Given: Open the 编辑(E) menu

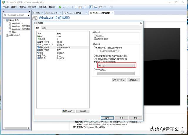Looking at the screenshot, I should click(14, 7).
